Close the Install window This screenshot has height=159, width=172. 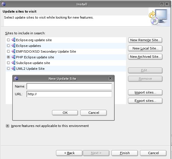(x=167, y=4)
